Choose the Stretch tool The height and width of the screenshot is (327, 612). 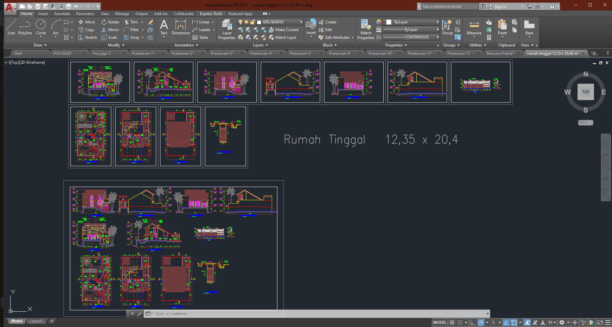87,37
